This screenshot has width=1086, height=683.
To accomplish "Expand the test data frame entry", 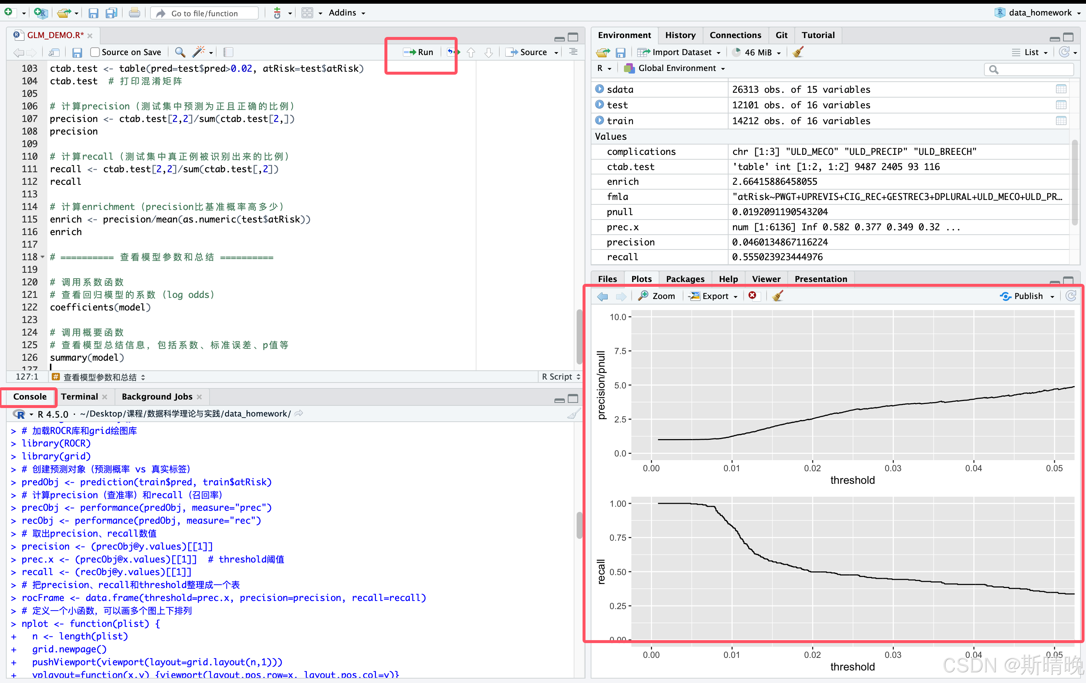I will click(x=600, y=105).
